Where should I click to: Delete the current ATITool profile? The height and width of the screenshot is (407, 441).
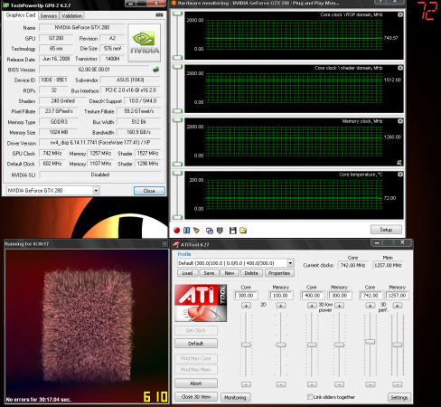pos(251,273)
